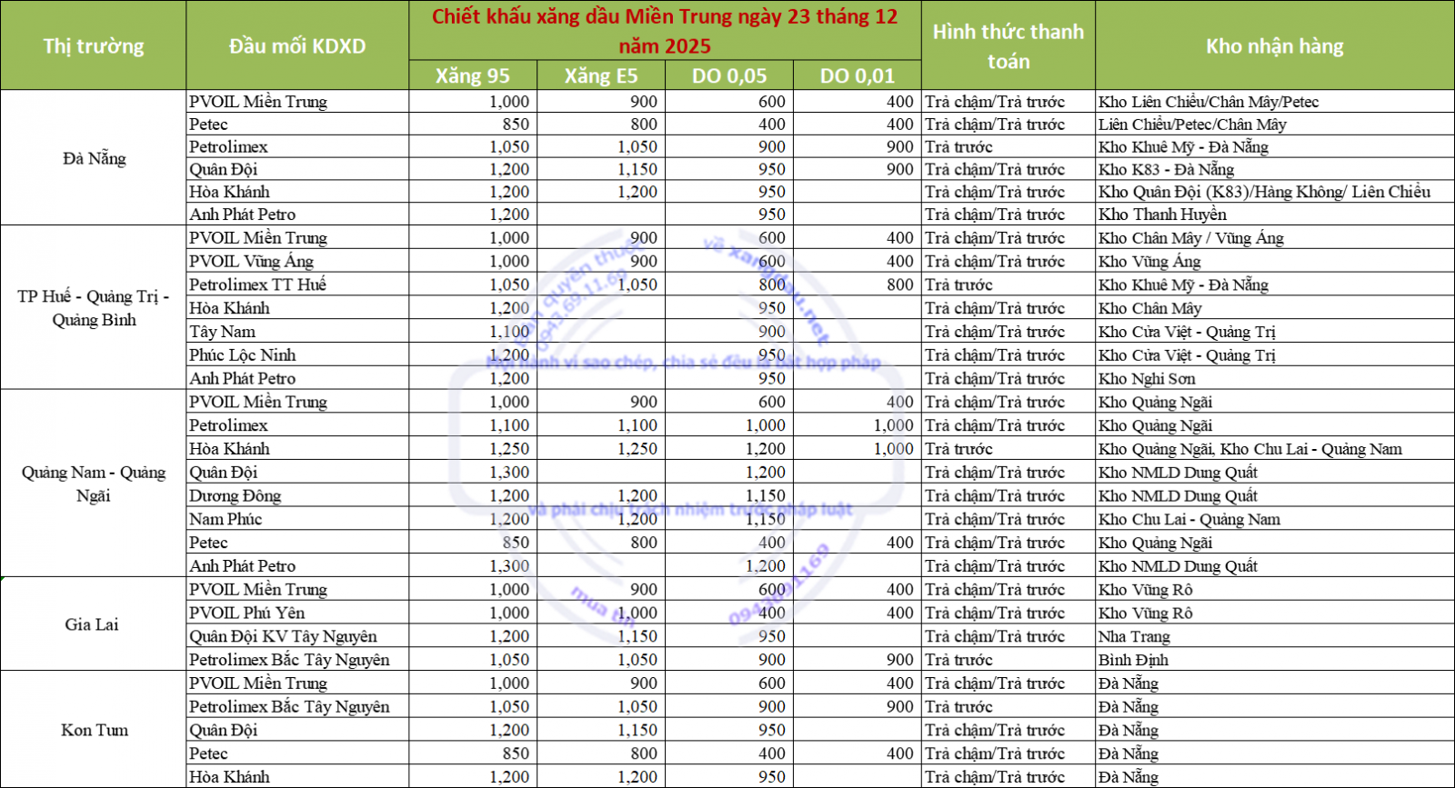Click the Petrolimex TT Huế cell
The width and height of the screenshot is (1455, 788).
pos(257,284)
